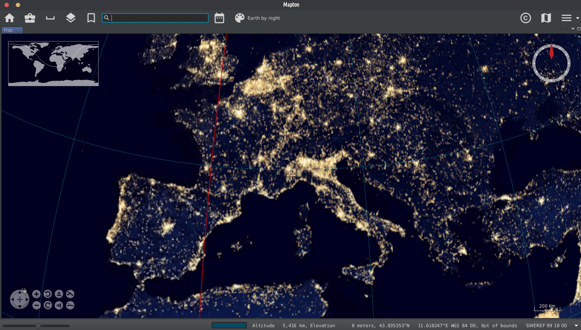Click the Earth by night style button

[x=258, y=18]
